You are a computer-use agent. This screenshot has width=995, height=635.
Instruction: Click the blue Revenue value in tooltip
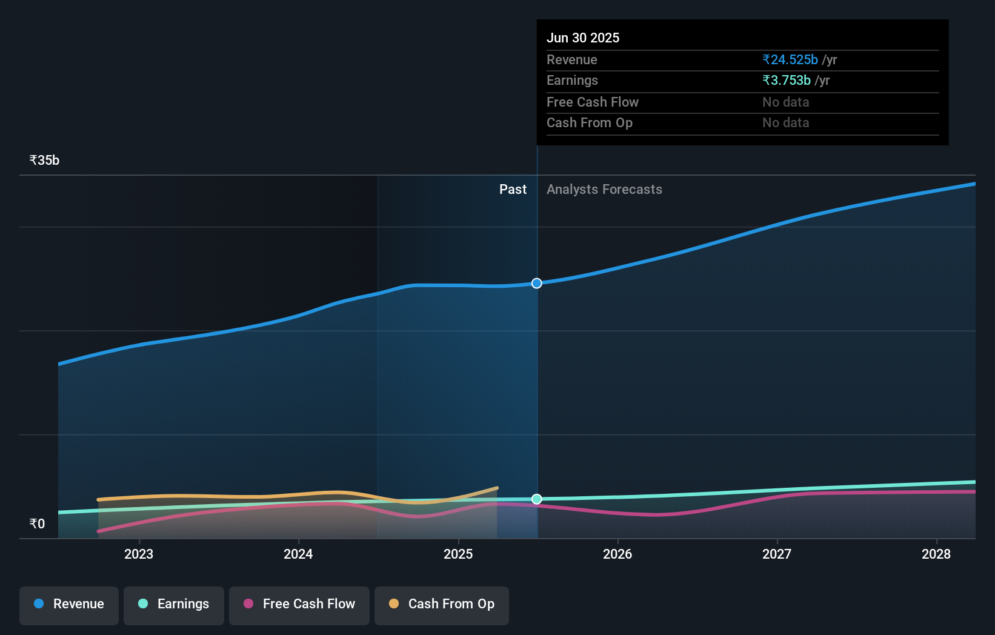(791, 59)
